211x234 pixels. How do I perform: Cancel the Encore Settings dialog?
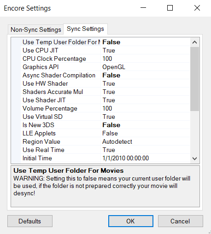[x=181, y=221]
